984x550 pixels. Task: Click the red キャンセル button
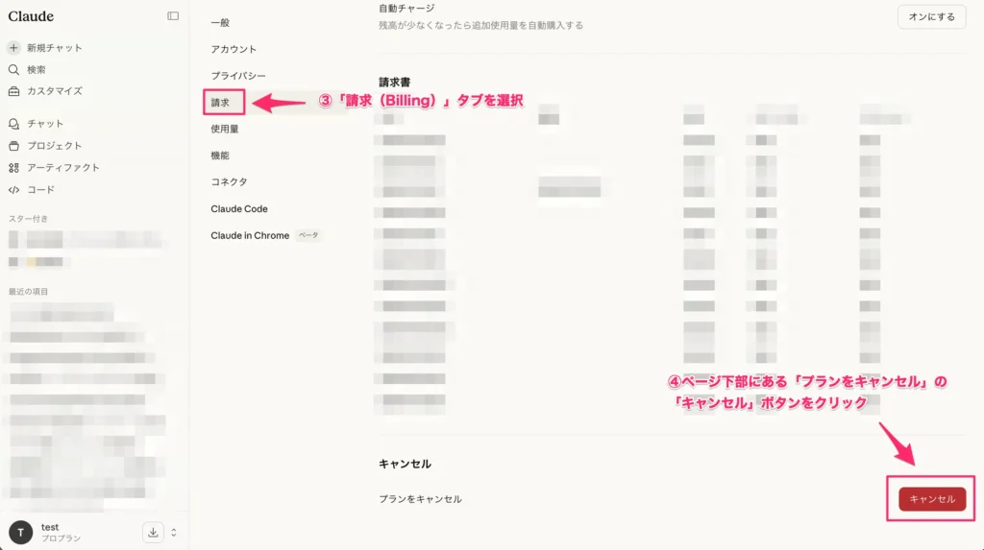pos(932,499)
